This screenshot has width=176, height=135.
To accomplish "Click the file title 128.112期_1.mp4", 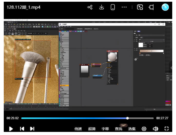I will click(24, 7).
